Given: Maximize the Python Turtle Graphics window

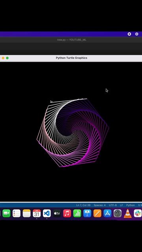Looking at the screenshot, I should point(7,58).
